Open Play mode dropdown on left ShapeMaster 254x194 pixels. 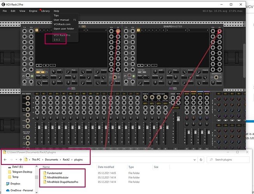tap(45, 78)
